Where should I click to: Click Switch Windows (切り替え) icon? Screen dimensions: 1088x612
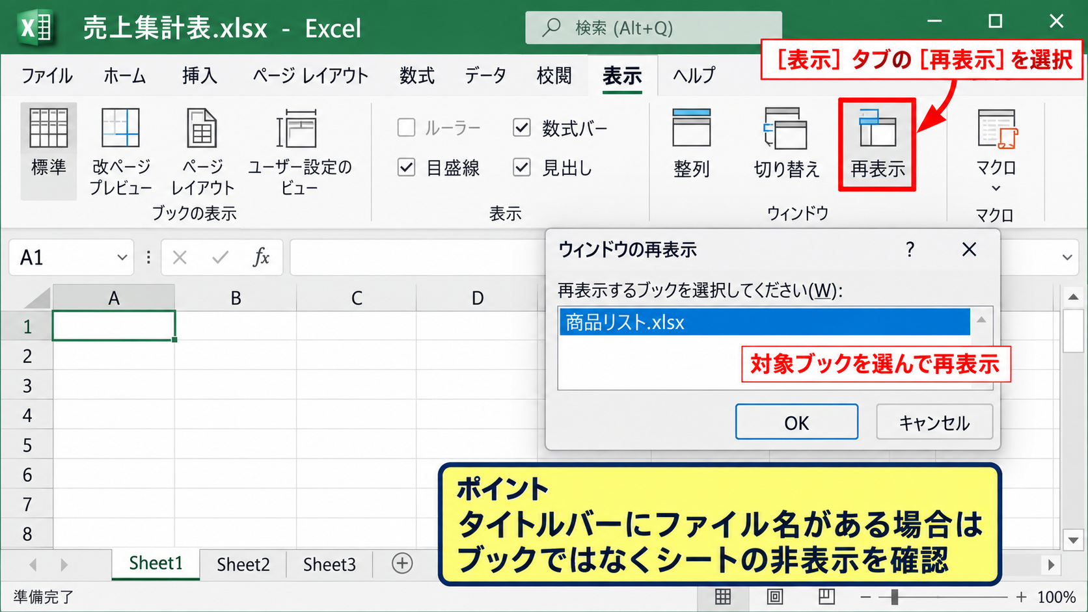(x=786, y=128)
